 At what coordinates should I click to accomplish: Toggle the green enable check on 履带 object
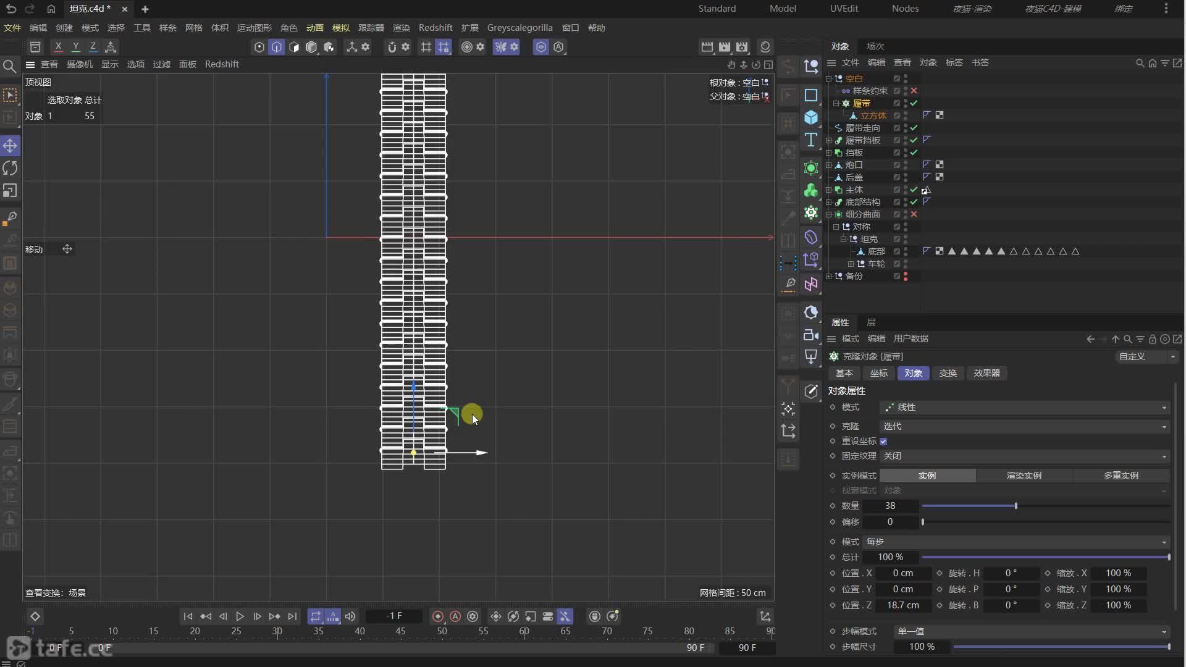coord(914,103)
